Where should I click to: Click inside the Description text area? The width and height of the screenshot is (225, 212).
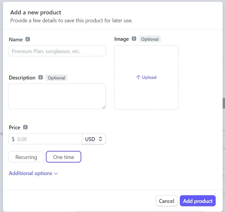pyautogui.click(x=57, y=96)
